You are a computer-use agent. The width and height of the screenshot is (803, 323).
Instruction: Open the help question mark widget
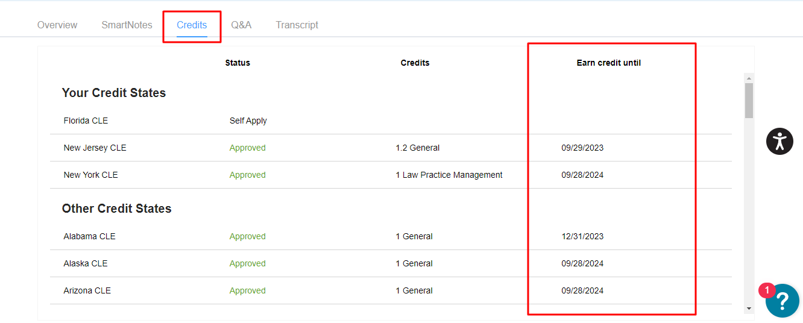pos(783,301)
